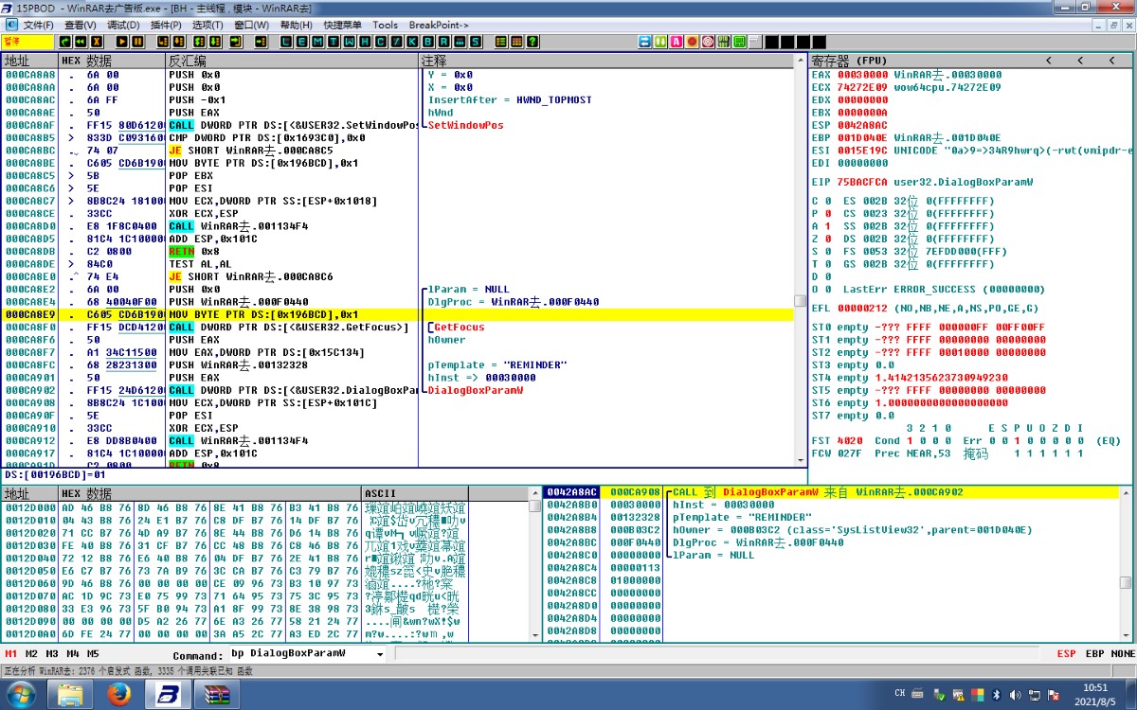Switch to memory dump tab M2
This screenshot has height=710, width=1137.
point(32,653)
